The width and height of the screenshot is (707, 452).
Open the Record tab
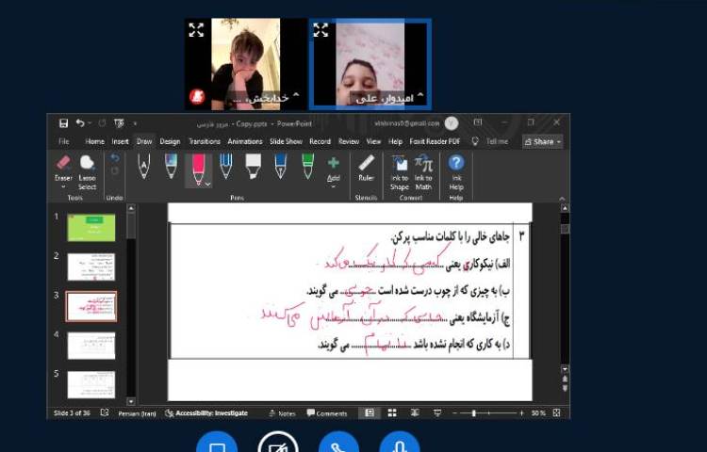coord(321,141)
